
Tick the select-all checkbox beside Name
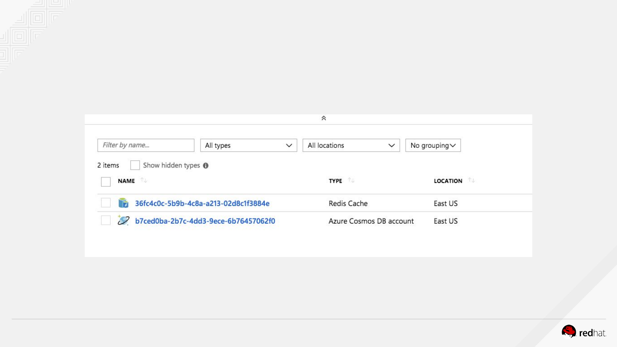coord(106,182)
